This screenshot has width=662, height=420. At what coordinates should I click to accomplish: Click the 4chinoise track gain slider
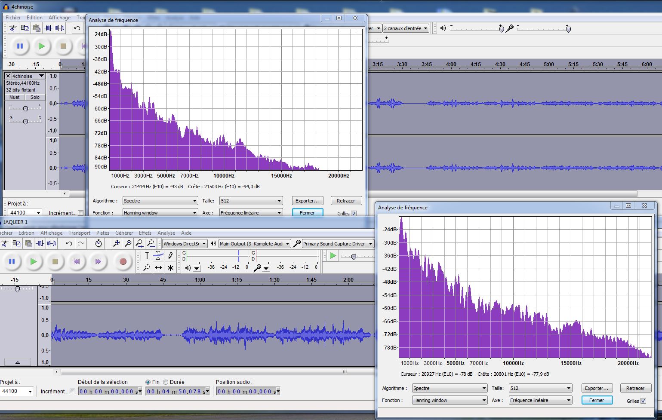pos(25,109)
